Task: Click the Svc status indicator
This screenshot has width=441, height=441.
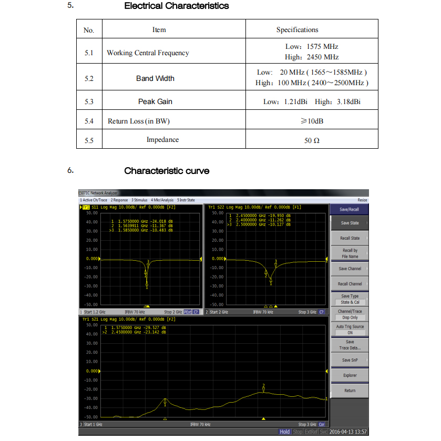Action: pos(323,432)
